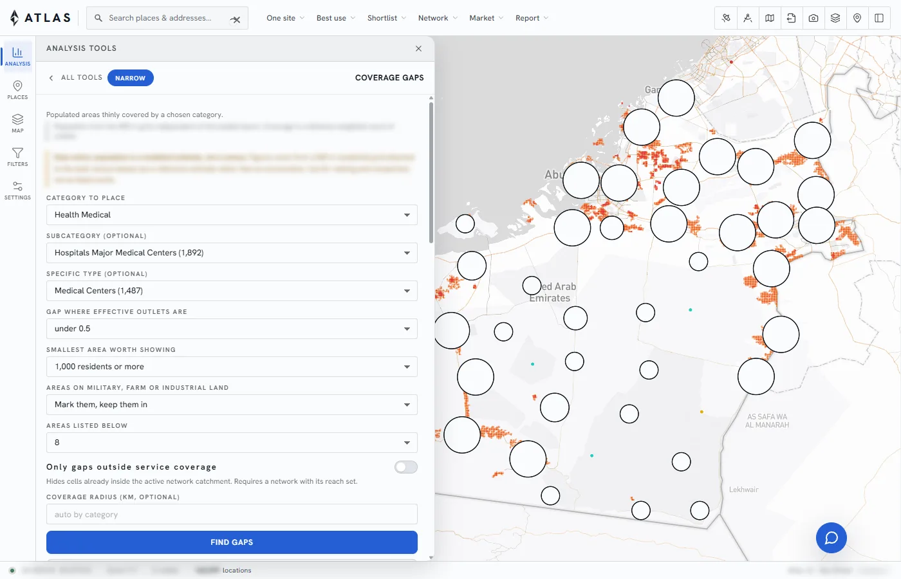Click the small orange dot on the map
Screen dimensions: 901x579
(701, 412)
